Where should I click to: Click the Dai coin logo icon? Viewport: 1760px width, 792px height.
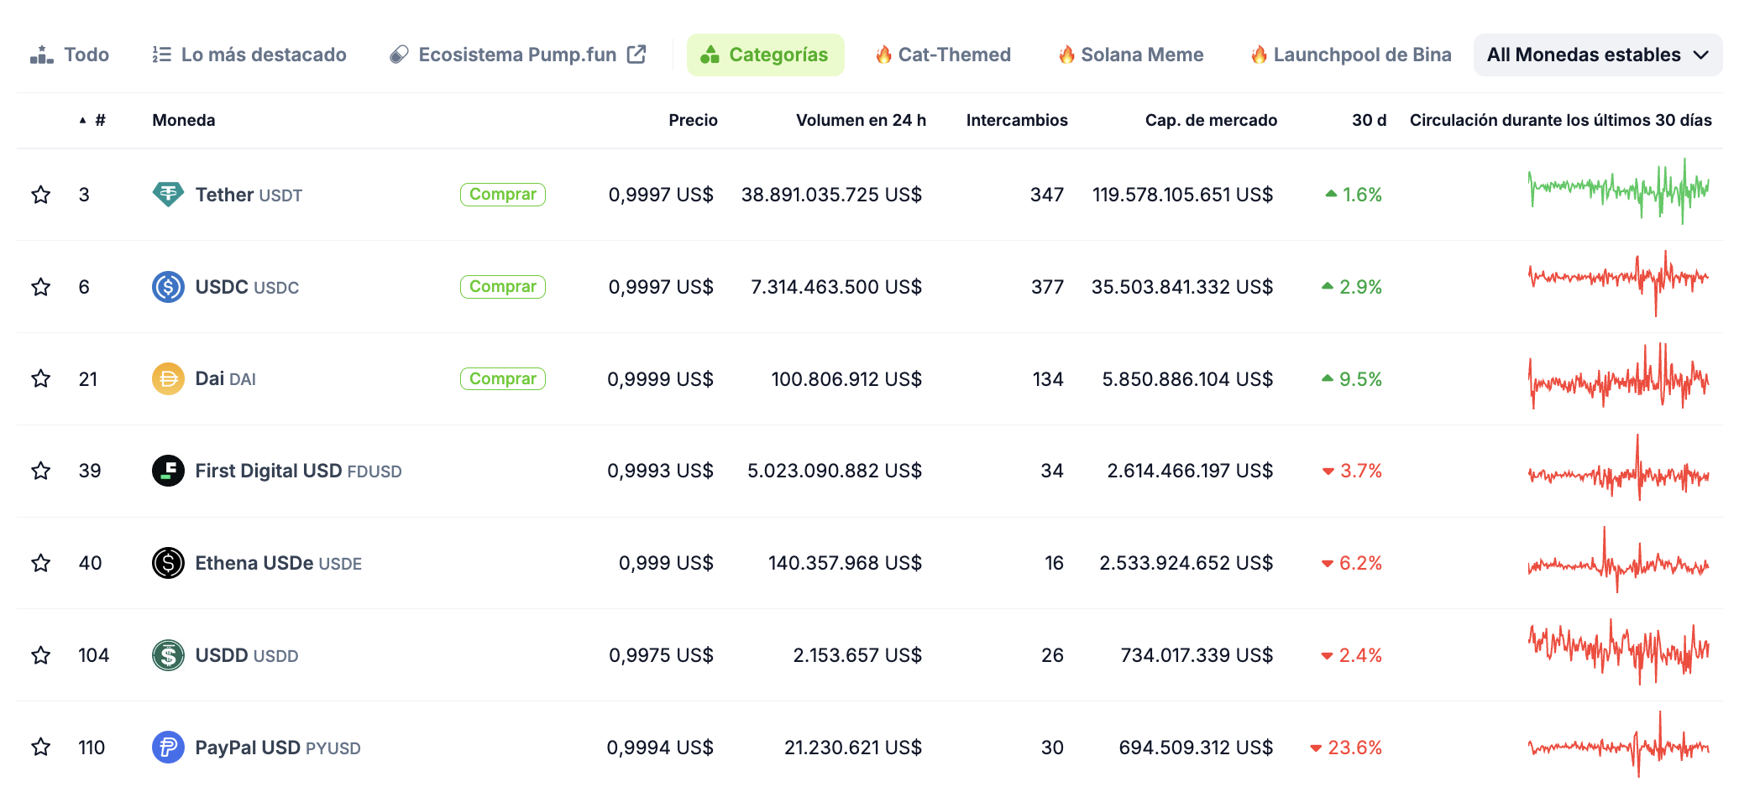click(168, 379)
